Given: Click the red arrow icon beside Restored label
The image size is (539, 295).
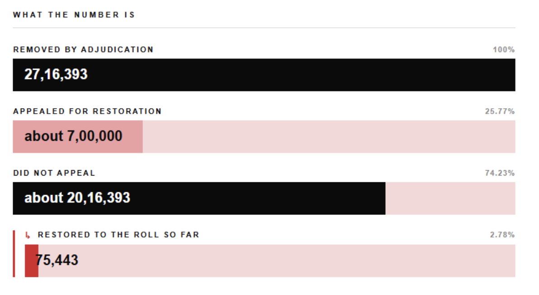Looking at the screenshot, I should (28, 235).
